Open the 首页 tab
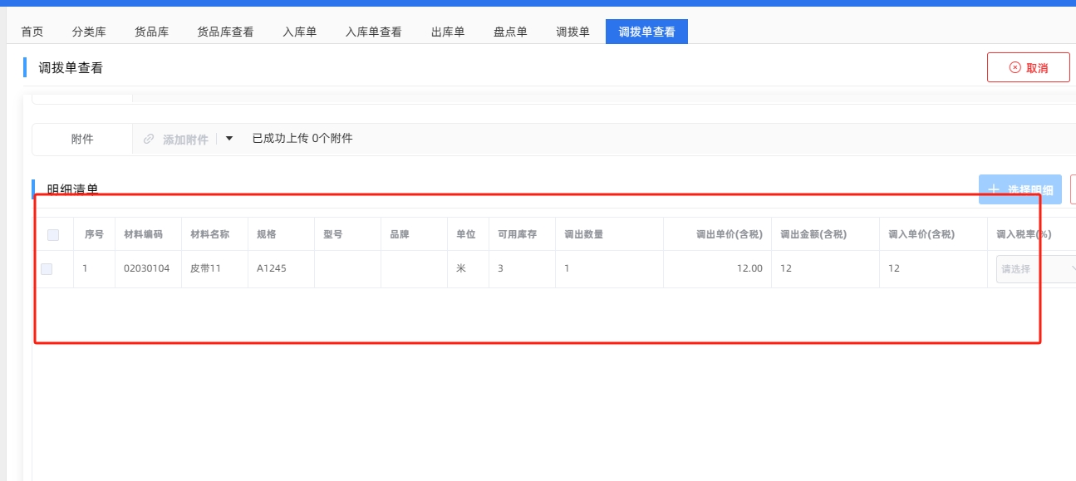 tap(32, 32)
